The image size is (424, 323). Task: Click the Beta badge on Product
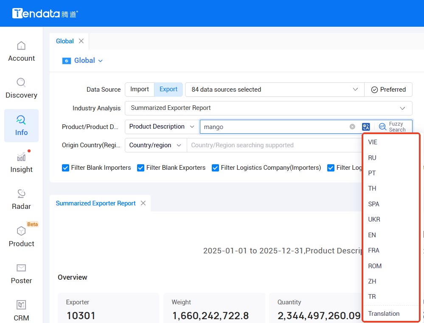coord(32,224)
